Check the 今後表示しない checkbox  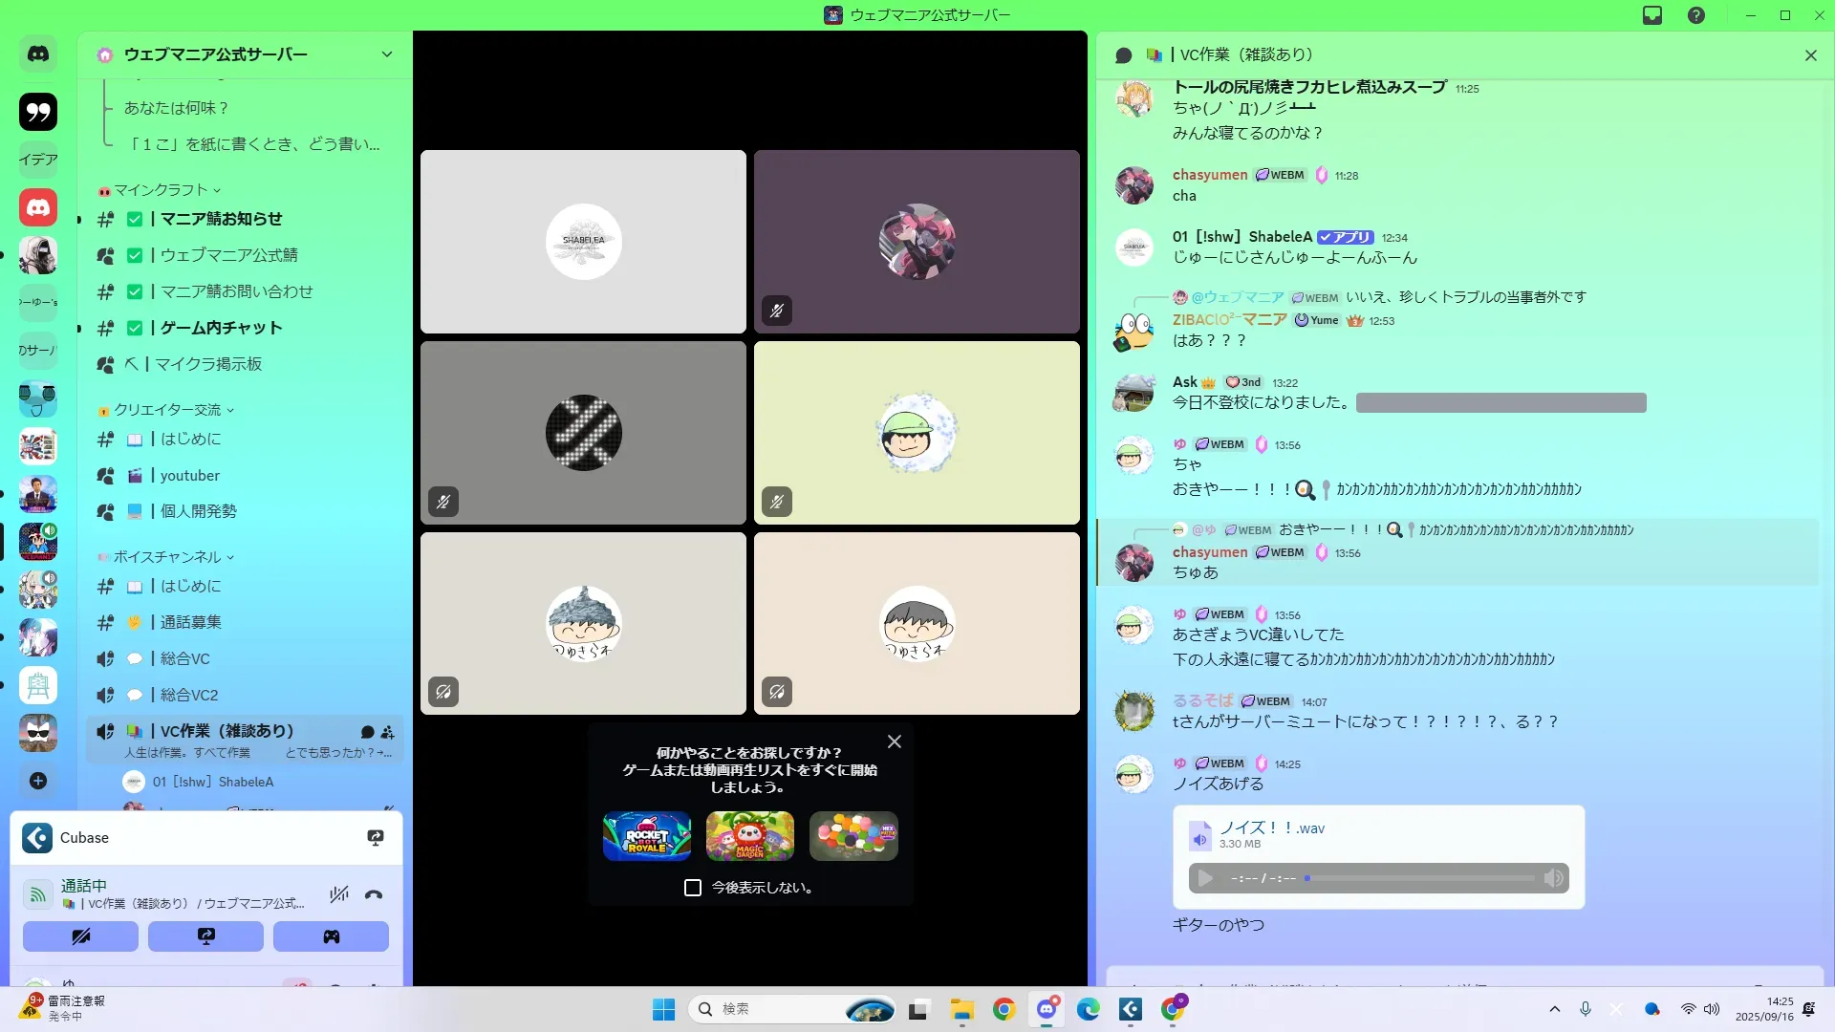tap(693, 888)
